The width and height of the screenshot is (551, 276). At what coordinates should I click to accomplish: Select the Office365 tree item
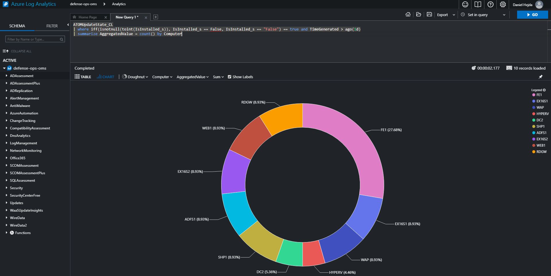coord(18,158)
